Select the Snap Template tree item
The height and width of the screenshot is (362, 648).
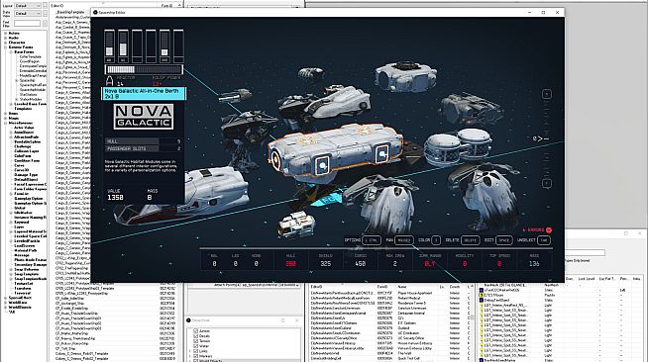[27, 274]
